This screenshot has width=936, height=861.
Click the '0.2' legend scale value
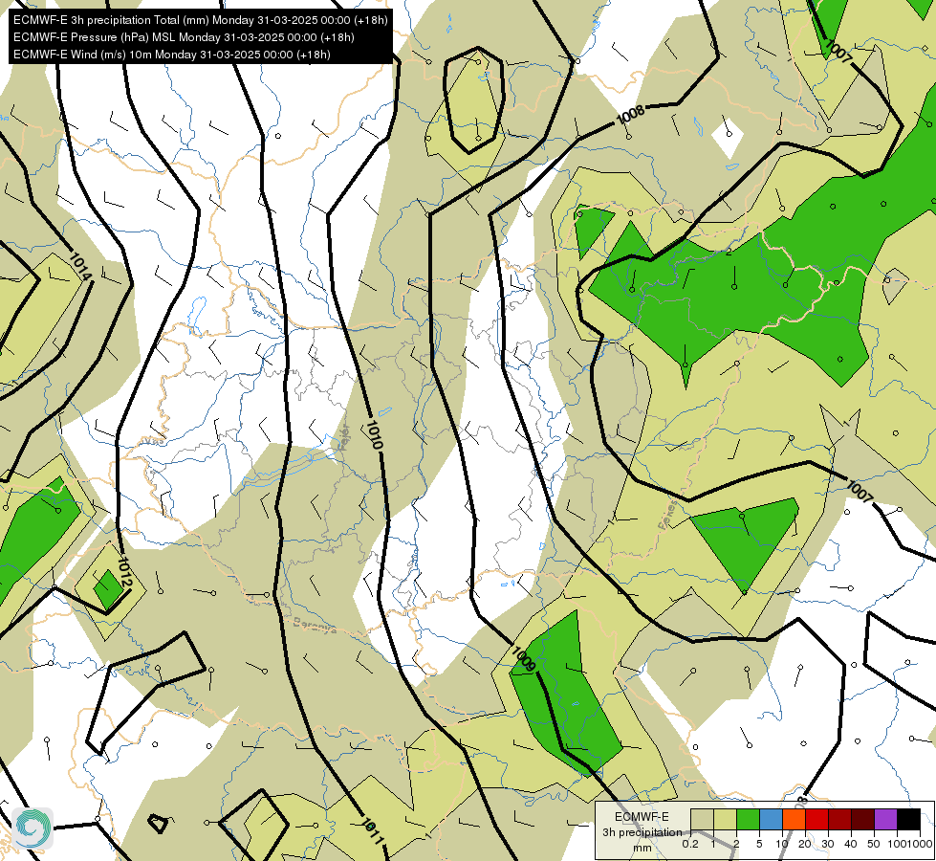(690, 844)
